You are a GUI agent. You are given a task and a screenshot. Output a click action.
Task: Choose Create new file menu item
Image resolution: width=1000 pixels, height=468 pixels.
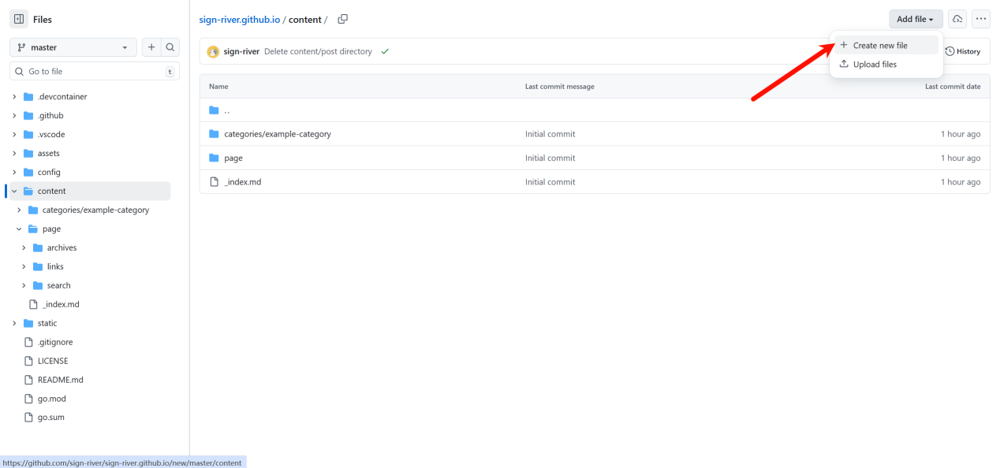[886, 46]
